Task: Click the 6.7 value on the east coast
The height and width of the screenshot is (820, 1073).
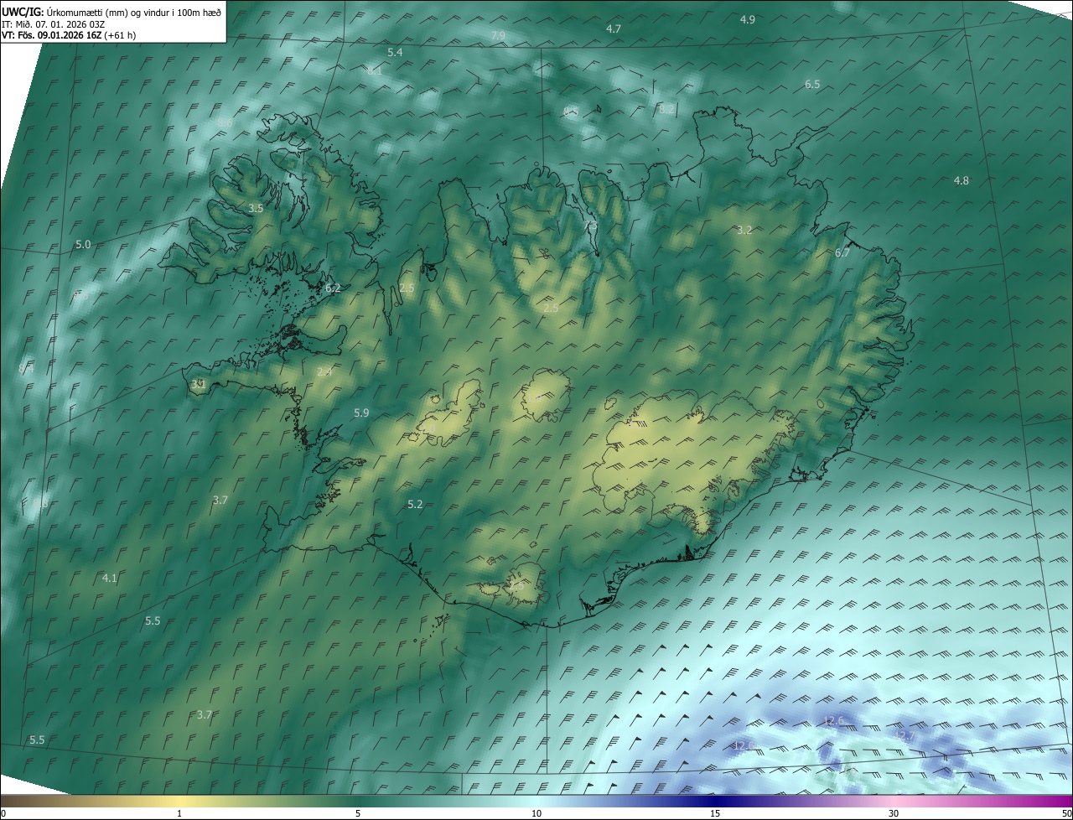Action: click(x=842, y=252)
